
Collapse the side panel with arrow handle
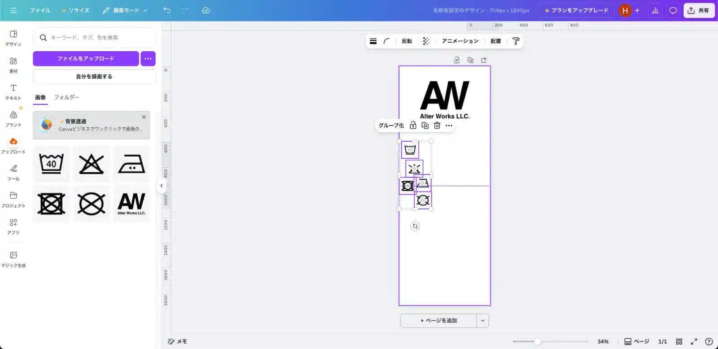pos(162,186)
